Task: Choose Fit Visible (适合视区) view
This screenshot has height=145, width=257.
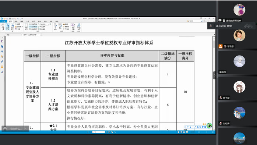Action: tap(33, 29)
